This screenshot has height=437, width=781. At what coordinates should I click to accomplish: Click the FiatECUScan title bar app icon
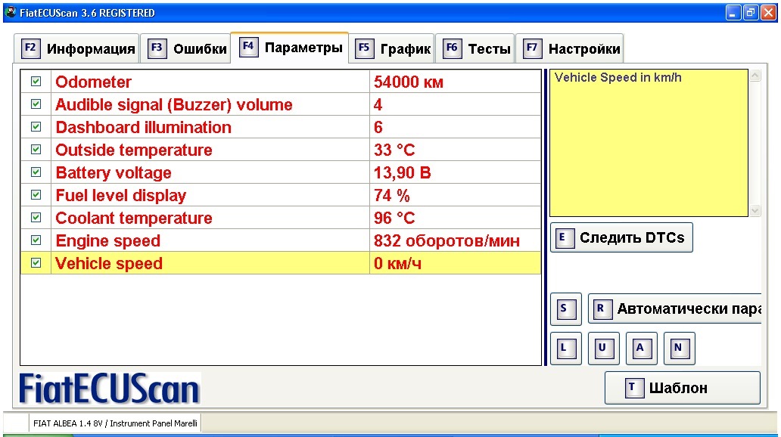[11, 12]
